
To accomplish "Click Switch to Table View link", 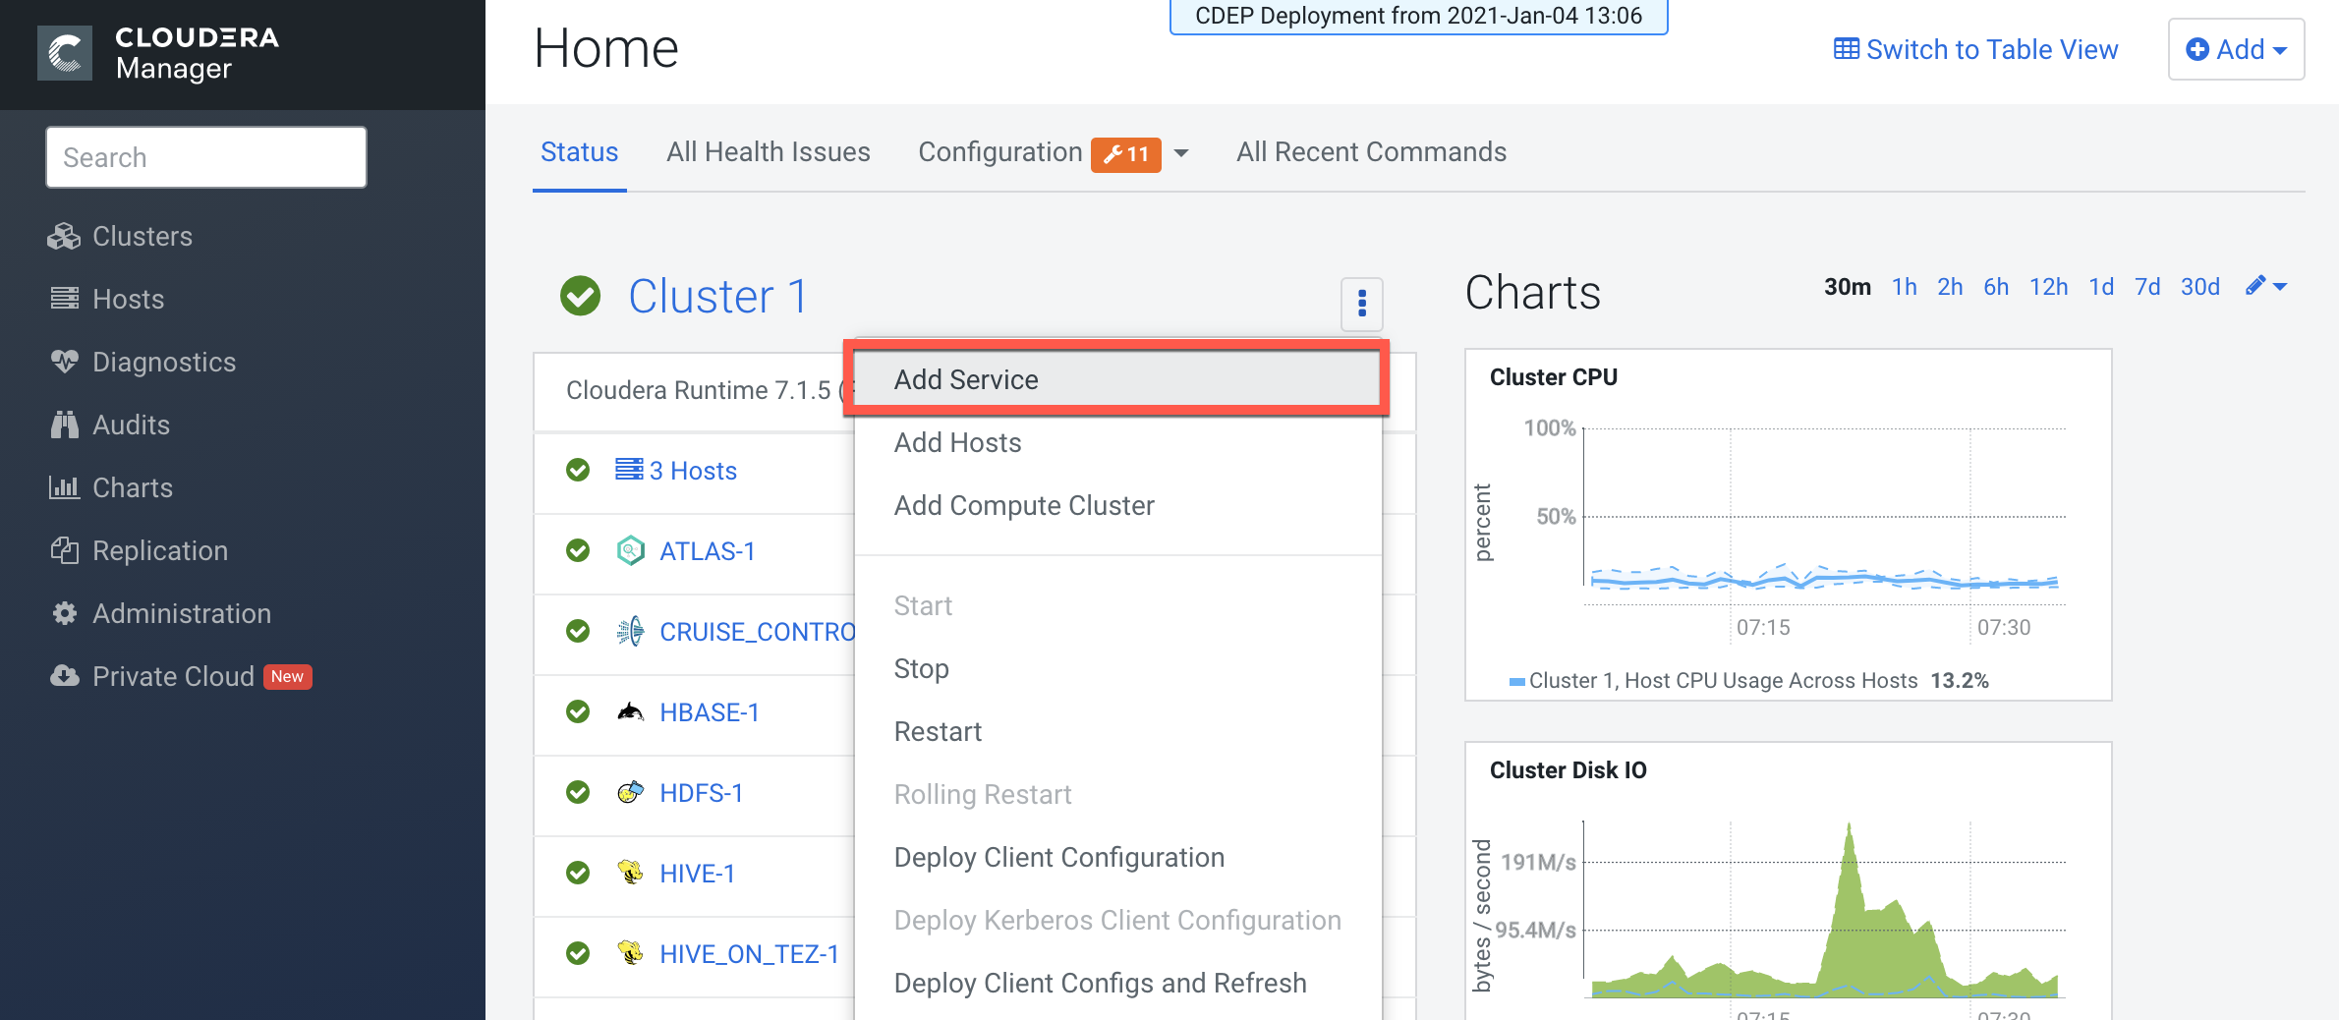I will 1976,49.
